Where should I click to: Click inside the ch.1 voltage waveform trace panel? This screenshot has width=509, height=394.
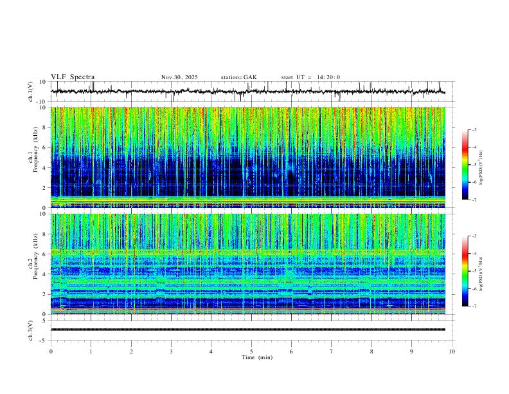point(253,91)
